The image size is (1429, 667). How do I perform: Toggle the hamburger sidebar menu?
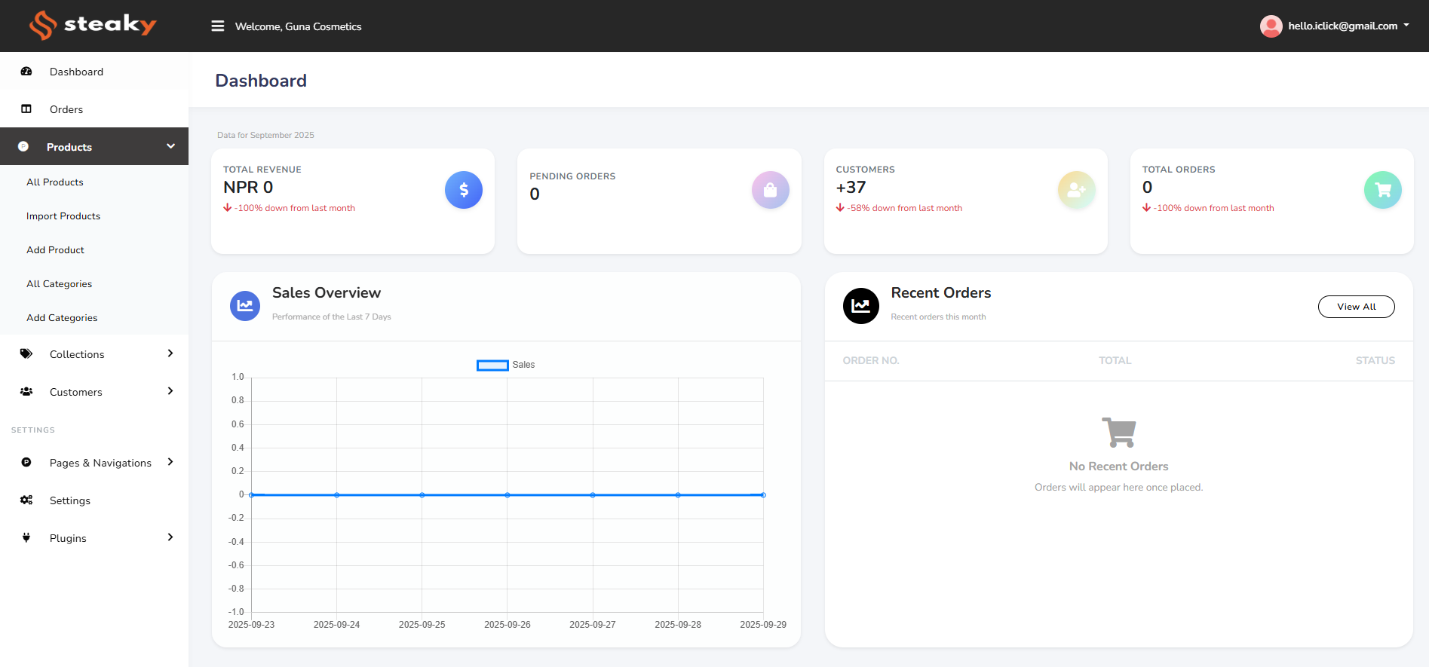pos(218,26)
